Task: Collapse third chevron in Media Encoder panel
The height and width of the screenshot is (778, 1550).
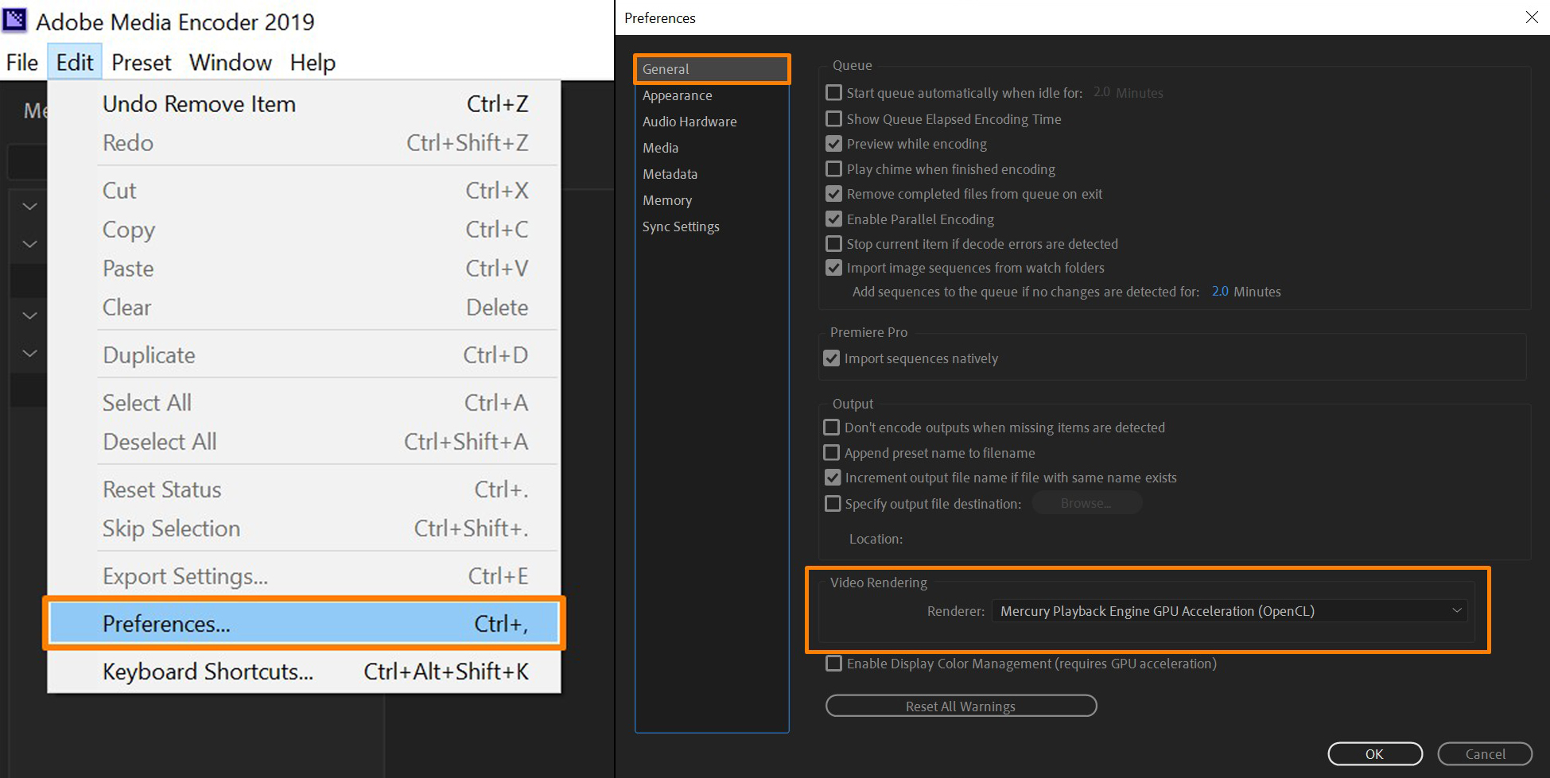Action: coord(29,315)
